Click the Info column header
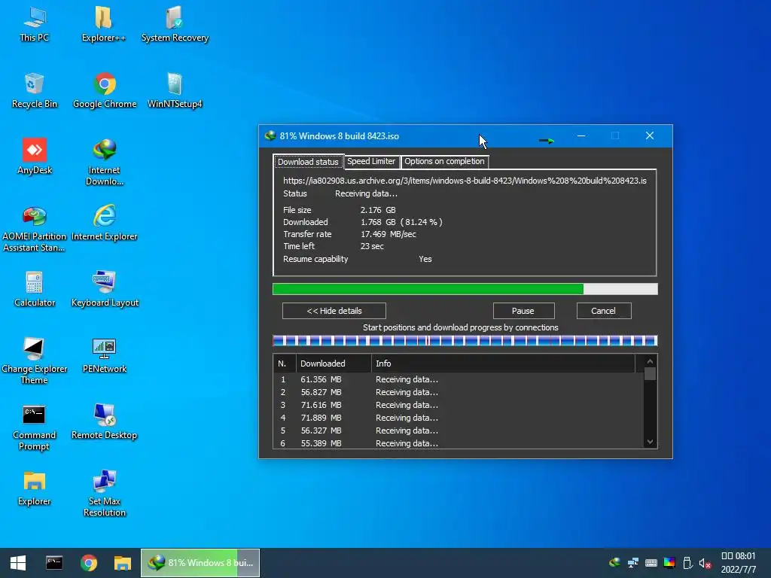771x578 pixels. click(503, 364)
